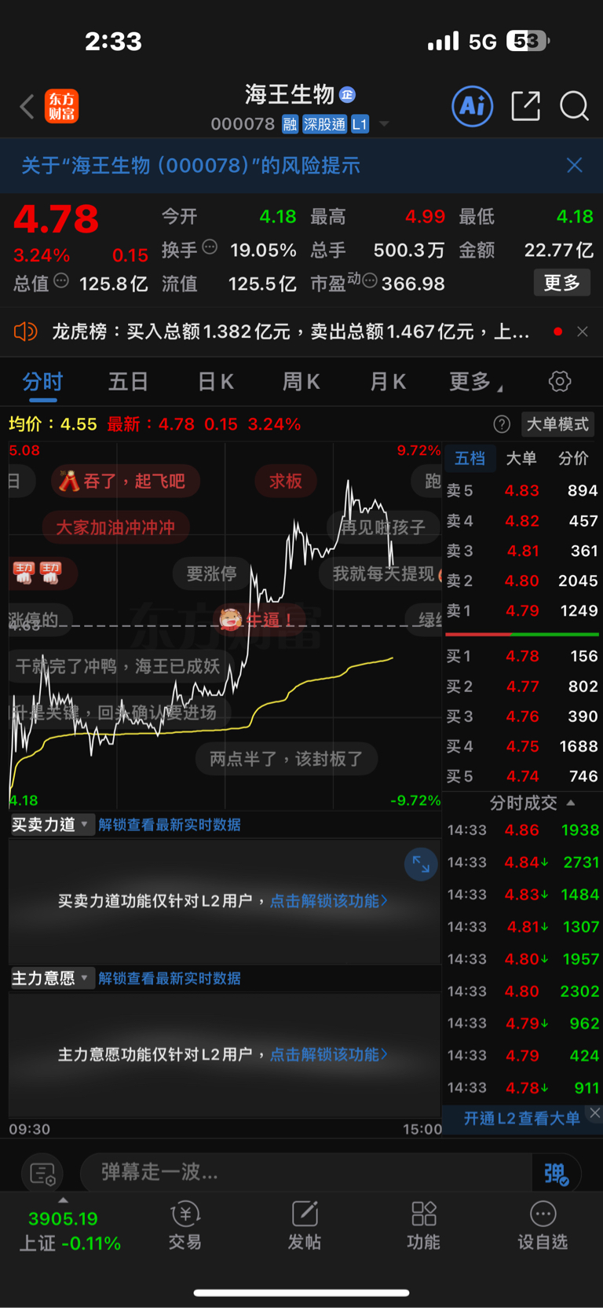This screenshot has width=603, height=1308.
Task: Select the 大单 tab
Action: tap(521, 458)
